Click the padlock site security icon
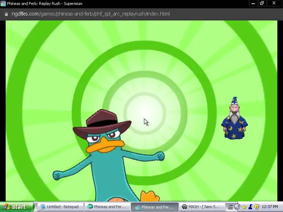 point(6,14)
